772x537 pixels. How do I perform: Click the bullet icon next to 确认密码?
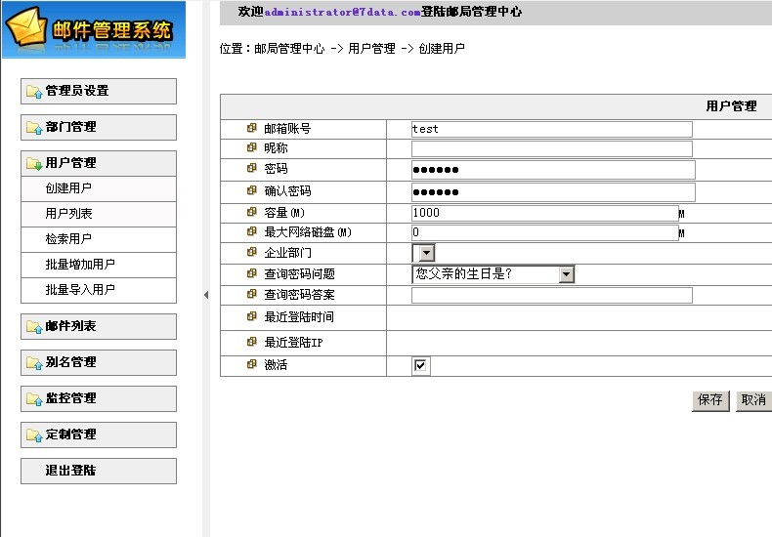[x=251, y=189]
